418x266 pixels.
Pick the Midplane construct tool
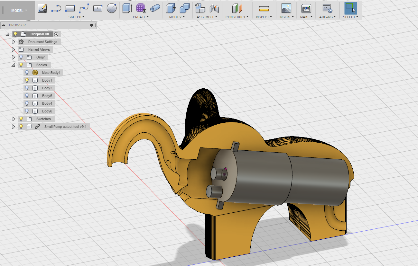[237, 8]
